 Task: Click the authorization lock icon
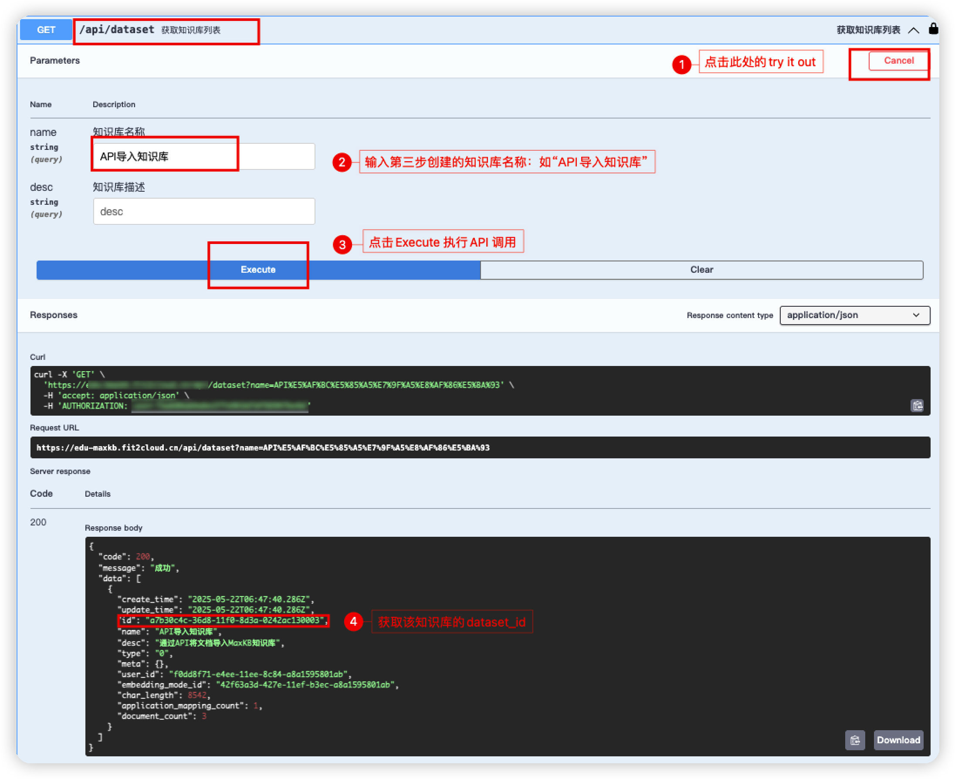933,29
